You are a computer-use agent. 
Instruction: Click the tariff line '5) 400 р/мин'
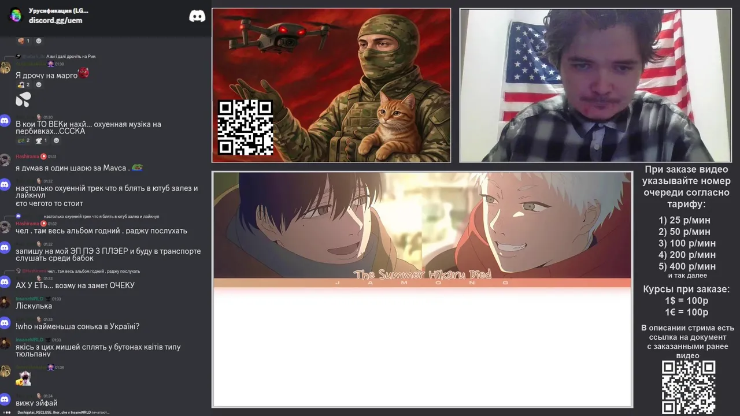[x=687, y=266]
